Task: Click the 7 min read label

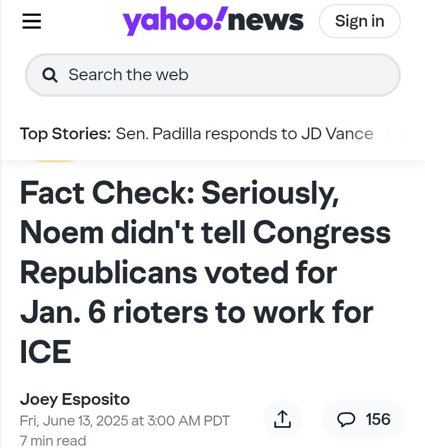Action: pyautogui.click(x=53, y=440)
